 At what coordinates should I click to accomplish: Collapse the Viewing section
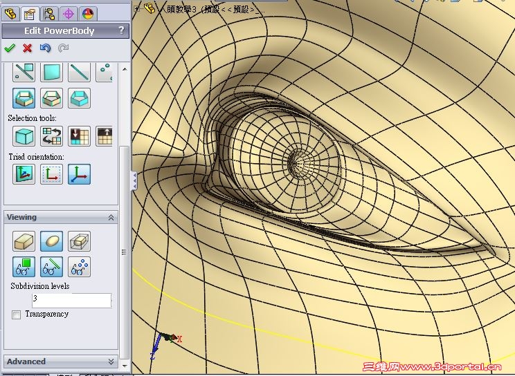(111, 217)
